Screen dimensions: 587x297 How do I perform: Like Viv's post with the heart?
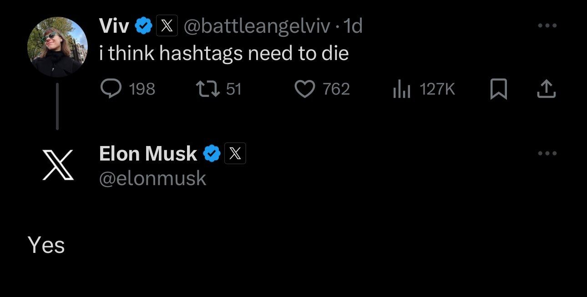click(305, 89)
